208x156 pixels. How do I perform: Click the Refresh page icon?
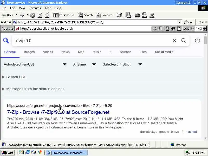click(40, 15)
